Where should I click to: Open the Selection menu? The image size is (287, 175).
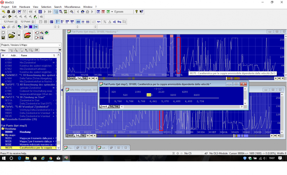point(46,7)
